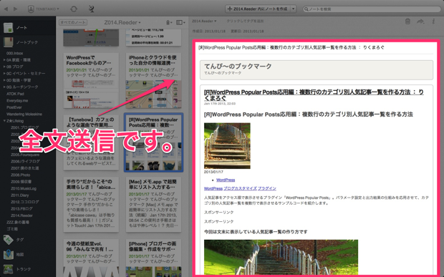Select the Z005.Foursquare notebook
444x277 pixels.
25,155
